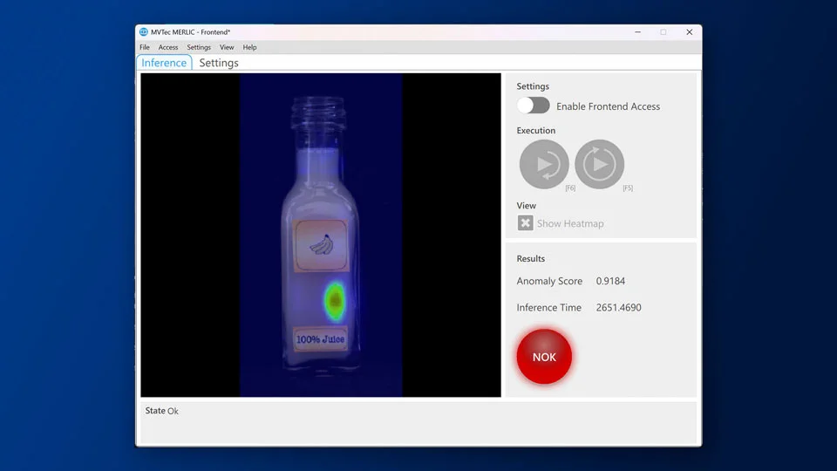Open the File menu
Image resolution: width=837 pixels, height=471 pixels.
pyautogui.click(x=145, y=47)
